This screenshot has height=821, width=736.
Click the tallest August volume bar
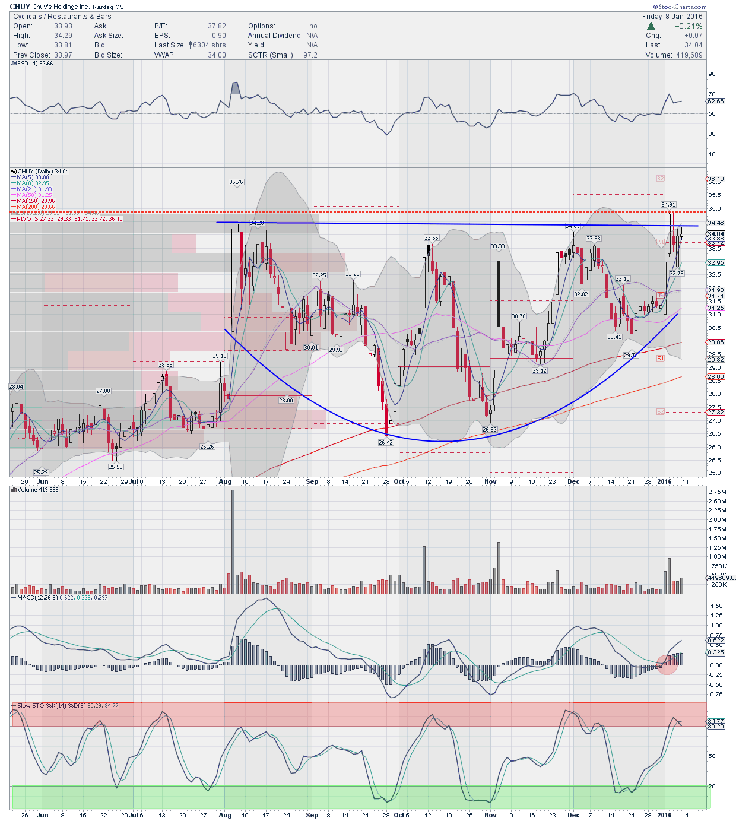point(233,541)
